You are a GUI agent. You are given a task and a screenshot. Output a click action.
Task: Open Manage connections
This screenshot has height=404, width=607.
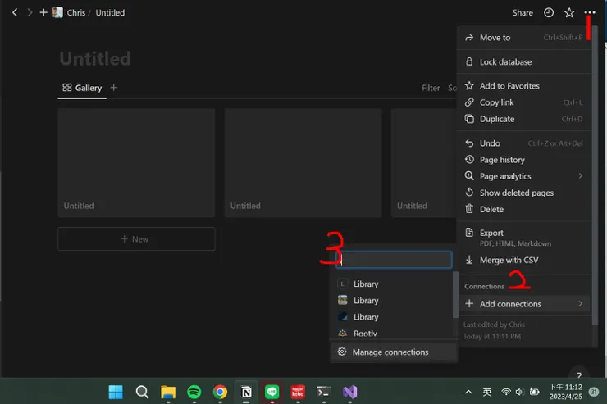[390, 352]
